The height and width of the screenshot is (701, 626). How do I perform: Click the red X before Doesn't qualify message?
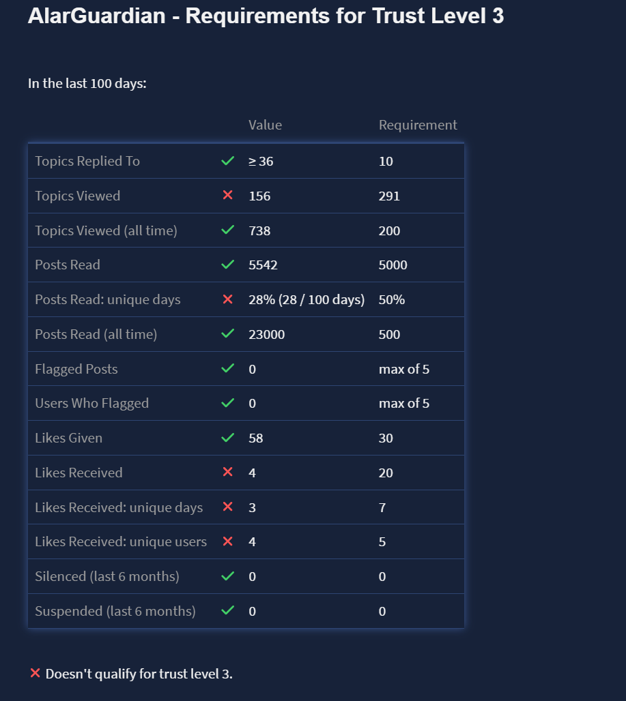pyautogui.click(x=35, y=674)
